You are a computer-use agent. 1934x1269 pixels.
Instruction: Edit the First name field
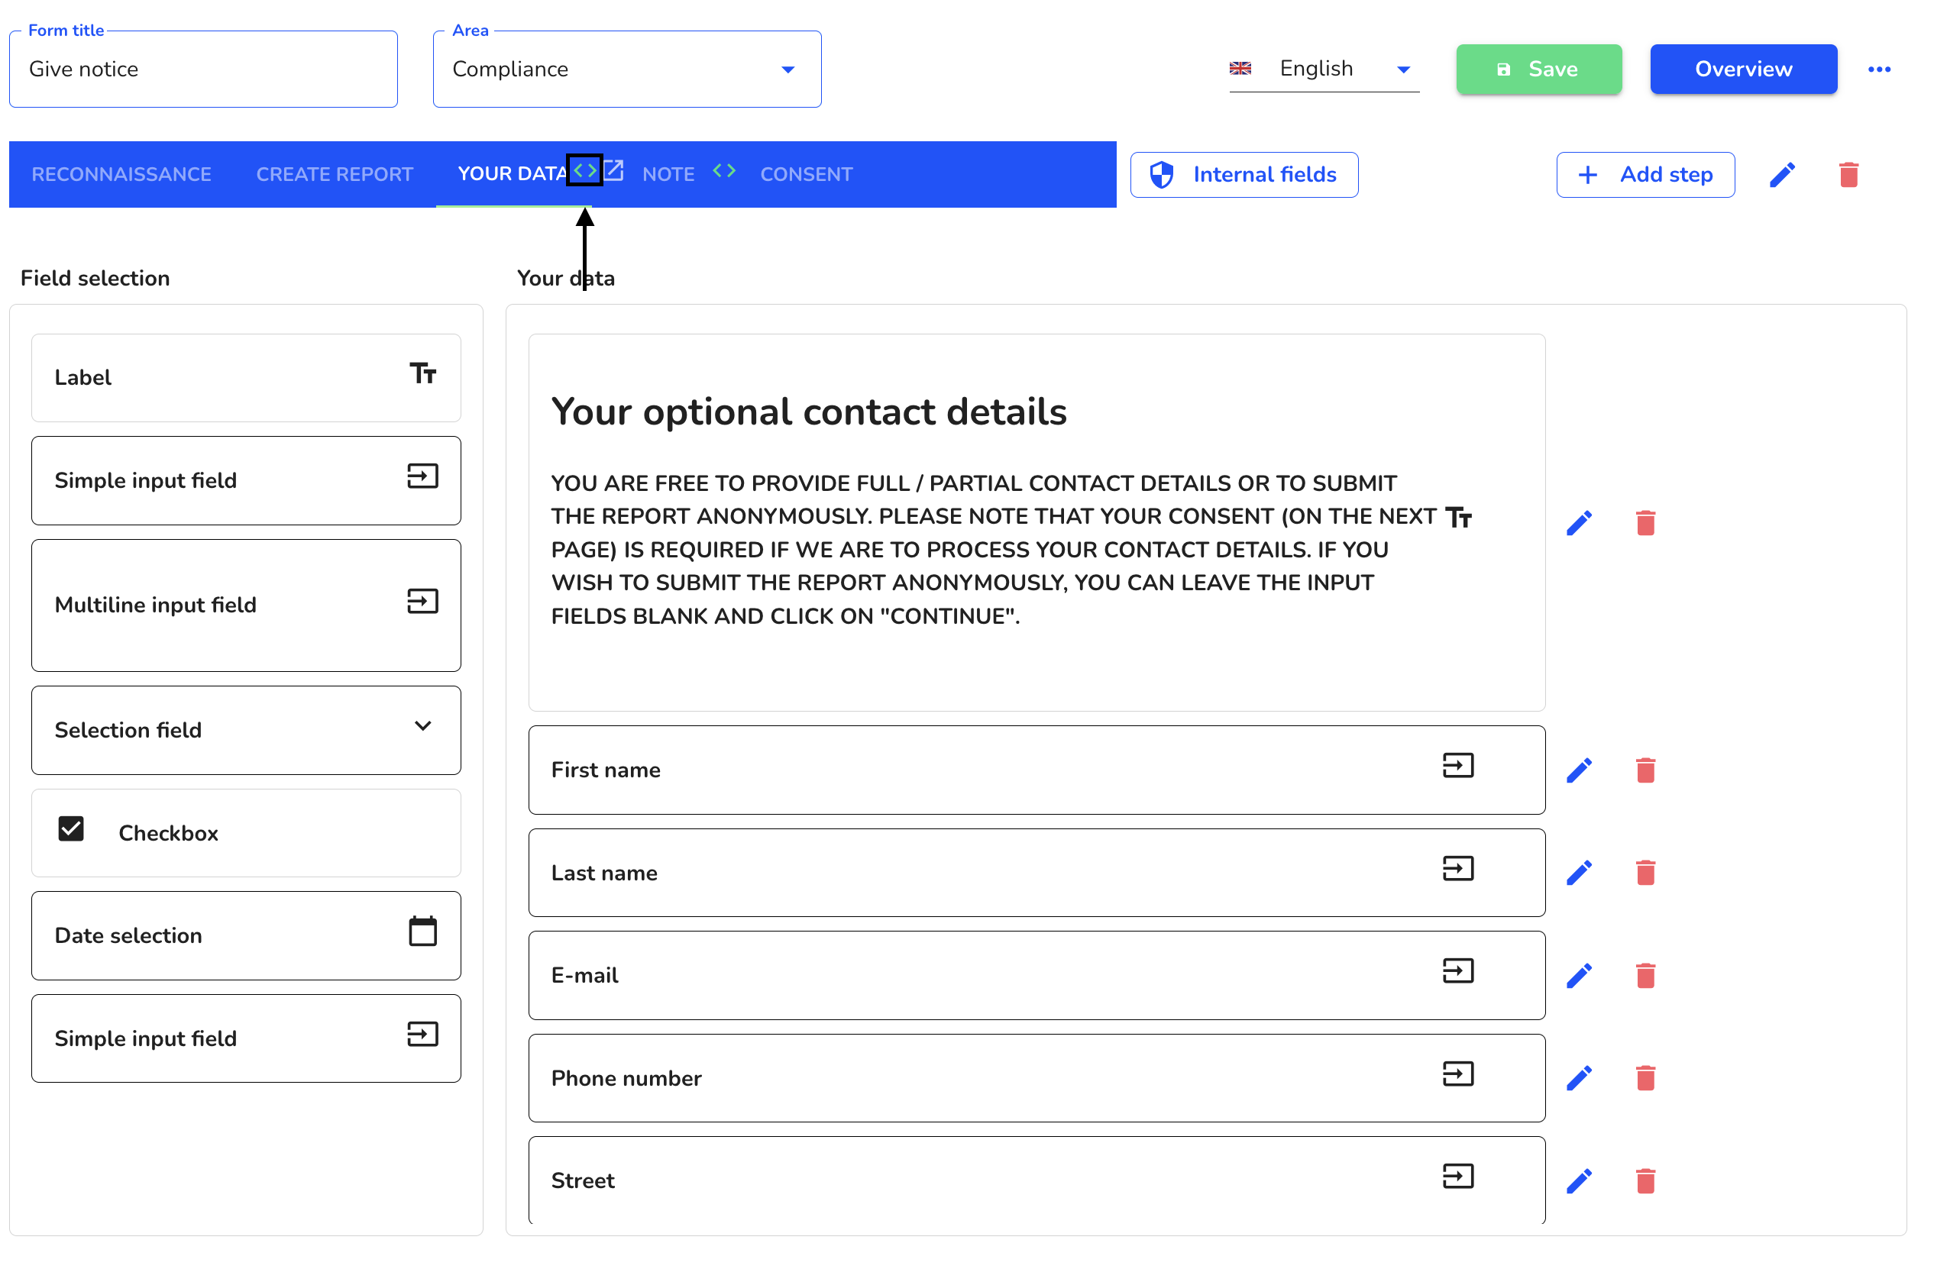click(1579, 770)
